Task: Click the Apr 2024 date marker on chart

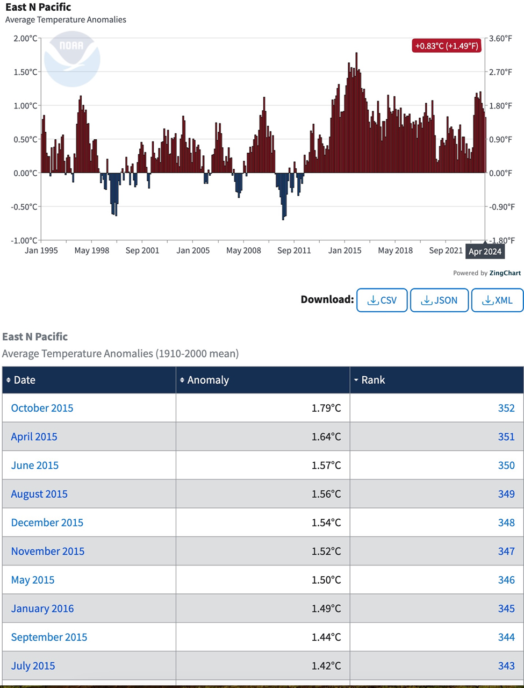Action: click(x=485, y=252)
